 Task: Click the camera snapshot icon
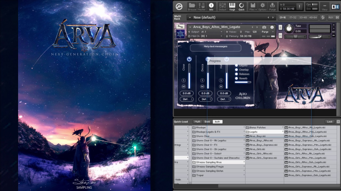264,27
